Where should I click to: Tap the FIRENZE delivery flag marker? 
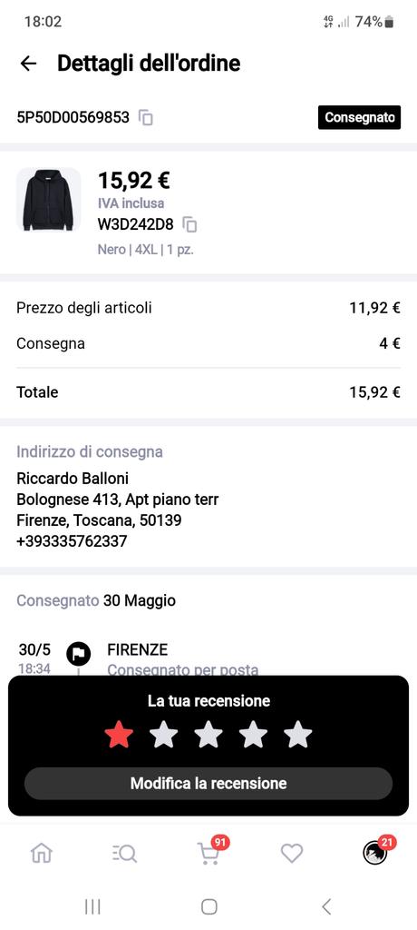tap(78, 654)
